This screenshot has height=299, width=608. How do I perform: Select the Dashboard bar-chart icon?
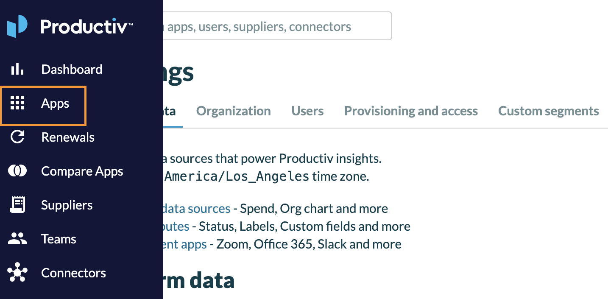coord(17,69)
